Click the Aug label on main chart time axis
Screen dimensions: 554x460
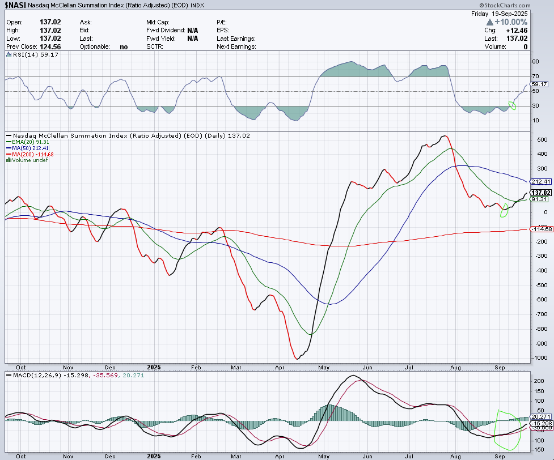455,368
